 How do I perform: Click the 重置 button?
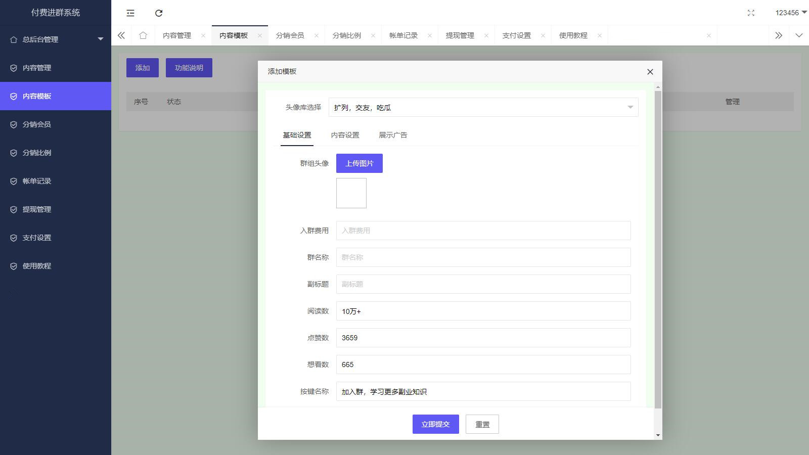click(x=482, y=424)
